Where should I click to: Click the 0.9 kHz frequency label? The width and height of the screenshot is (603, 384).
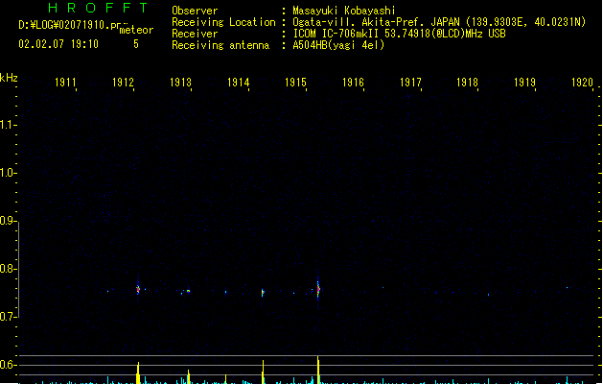[x=8, y=221]
